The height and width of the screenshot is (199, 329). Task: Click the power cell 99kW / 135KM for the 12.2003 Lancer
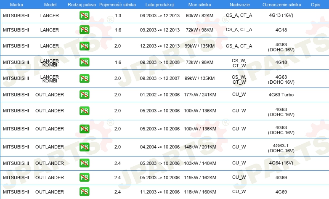(199, 46)
